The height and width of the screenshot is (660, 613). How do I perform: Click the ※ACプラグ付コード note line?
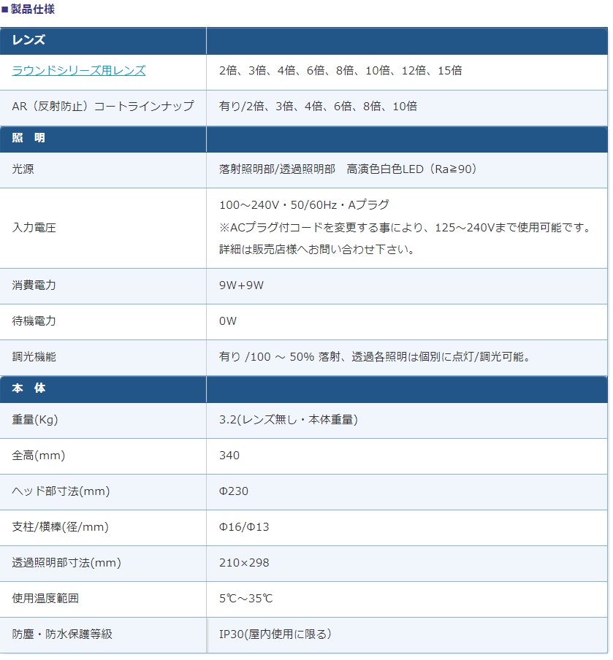click(406, 228)
